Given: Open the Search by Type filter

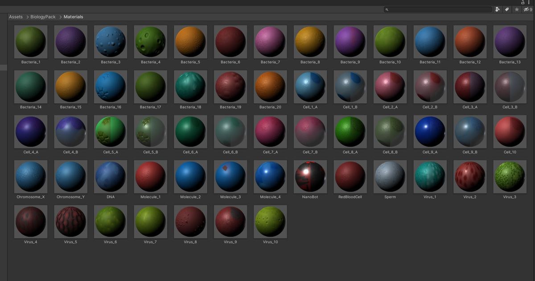Looking at the screenshot, I should (x=498, y=9).
